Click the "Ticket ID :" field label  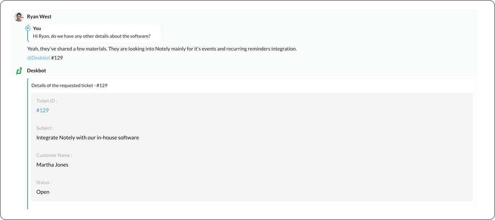46,101
